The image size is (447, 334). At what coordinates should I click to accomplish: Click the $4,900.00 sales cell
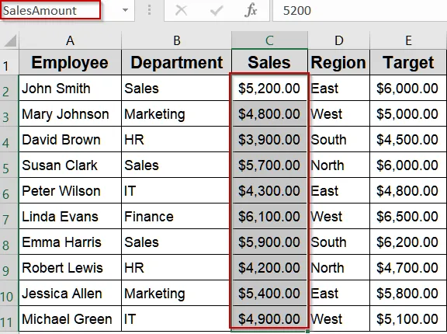pyautogui.click(x=270, y=319)
